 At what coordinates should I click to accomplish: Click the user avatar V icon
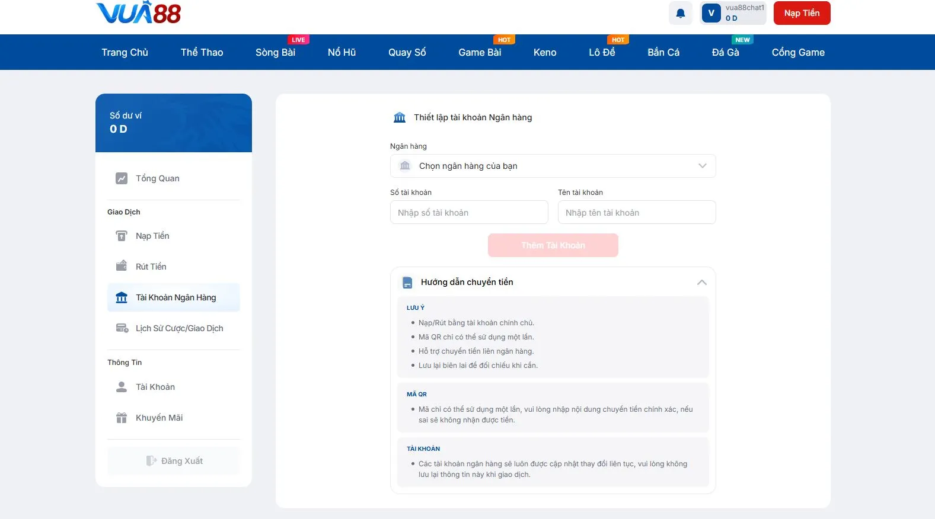point(711,13)
